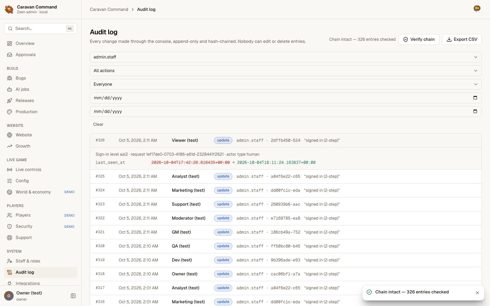Click the Clear filters button
Screen dimensions: 490x306
(x=98, y=124)
